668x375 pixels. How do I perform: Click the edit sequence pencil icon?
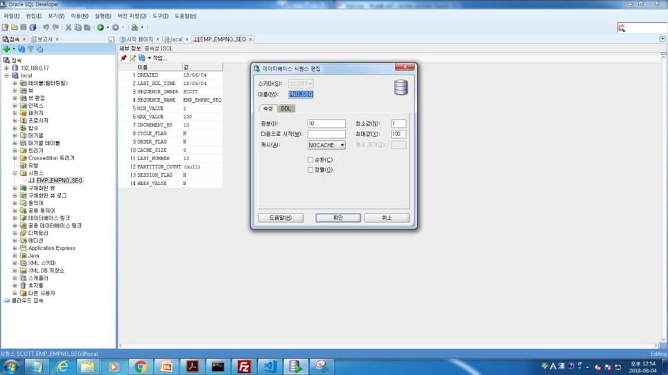(x=133, y=58)
